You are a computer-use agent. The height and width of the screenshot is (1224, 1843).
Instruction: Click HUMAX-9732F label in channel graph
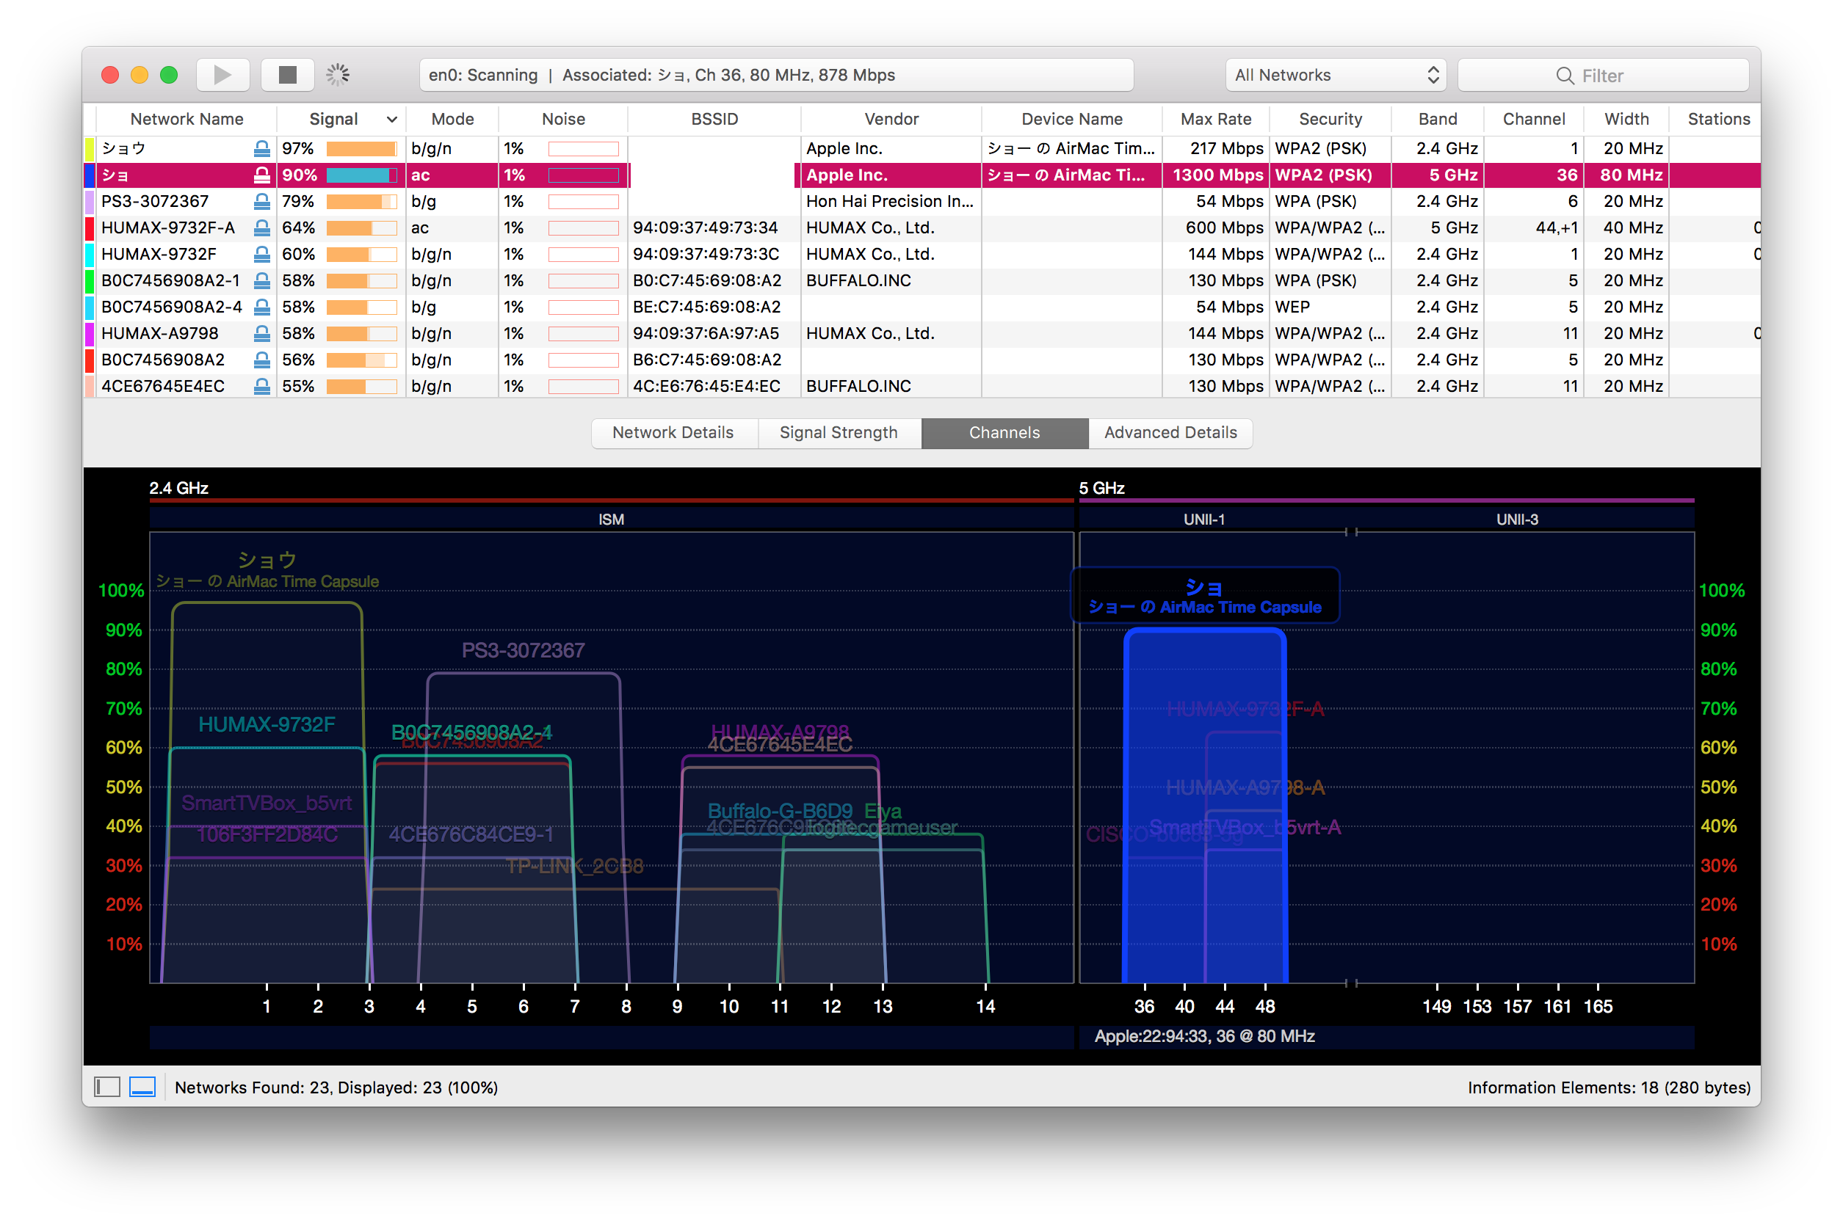tap(267, 724)
